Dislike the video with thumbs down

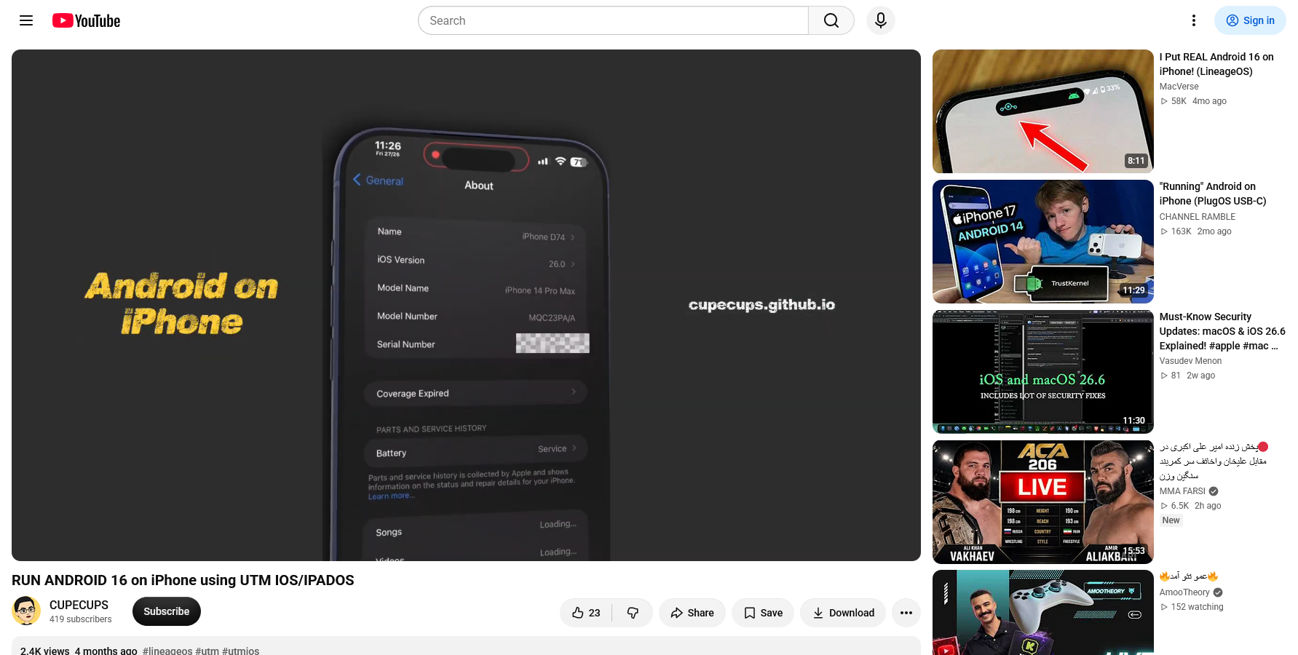coord(633,613)
